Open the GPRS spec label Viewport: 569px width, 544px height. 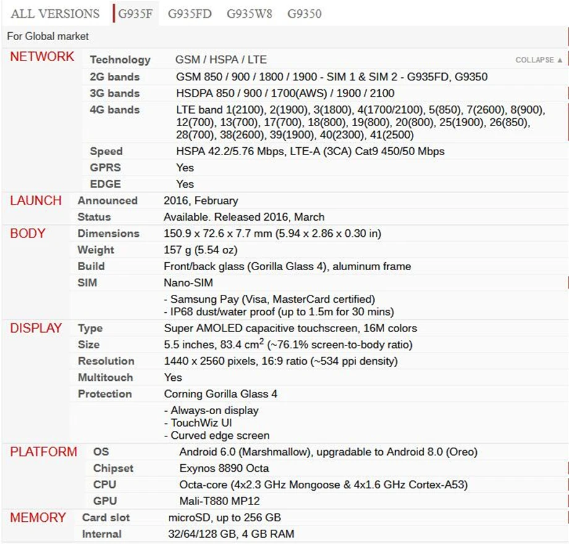click(x=105, y=168)
